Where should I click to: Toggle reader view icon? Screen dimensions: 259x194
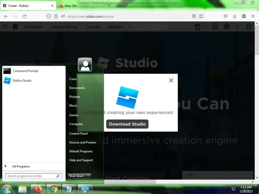pos(194,16)
